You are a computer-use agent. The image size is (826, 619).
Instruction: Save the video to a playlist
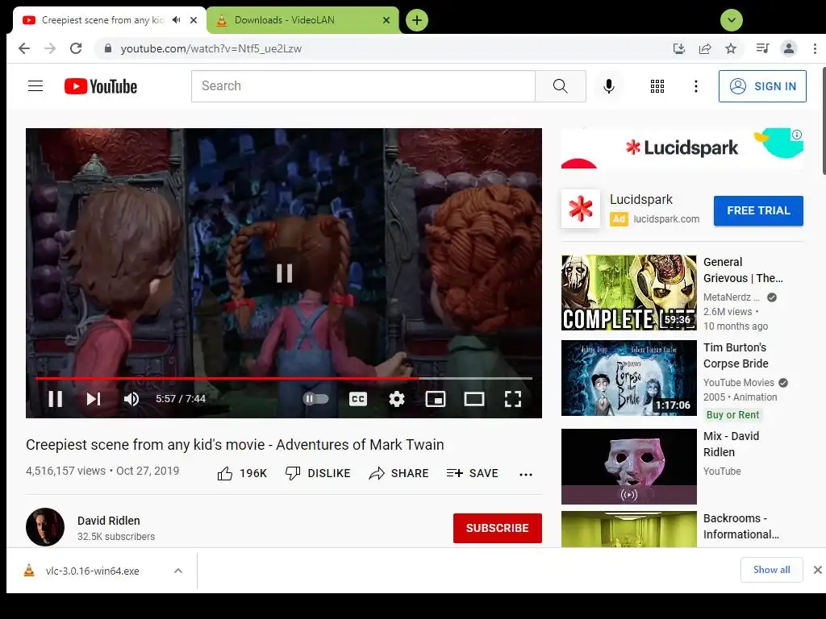[472, 473]
